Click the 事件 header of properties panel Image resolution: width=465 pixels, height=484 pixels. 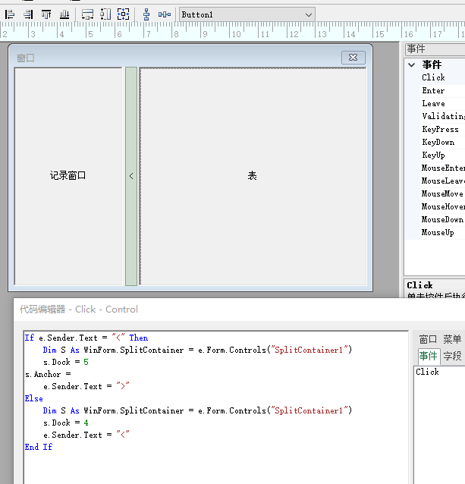[x=435, y=49]
